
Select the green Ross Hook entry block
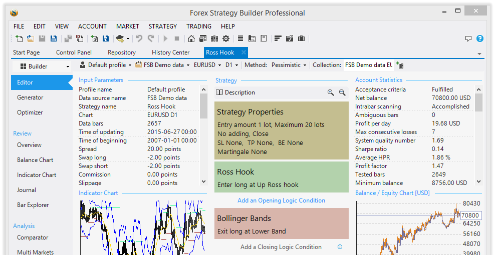282,177
